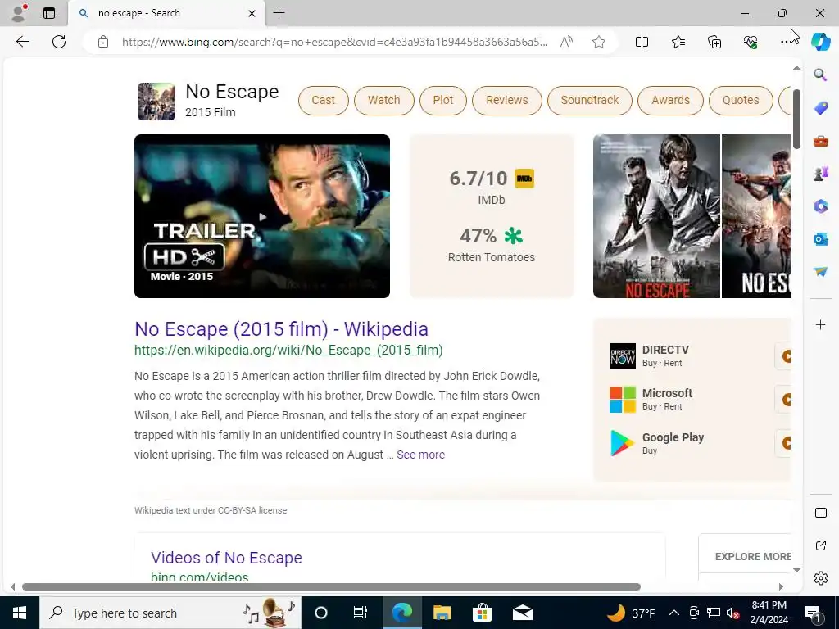Viewport: 839px width, 629px height.
Task: Open first No Escape movie poster
Action: [x=656, y=216]
